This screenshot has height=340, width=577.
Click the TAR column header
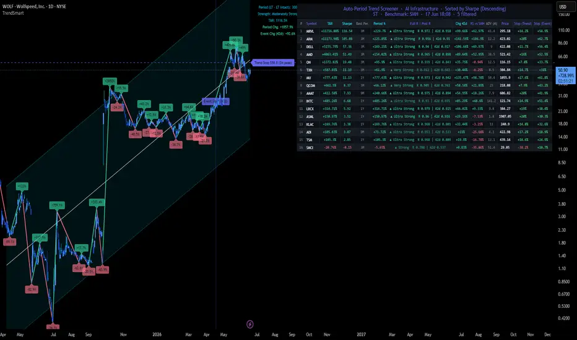click(x=330, y=23)
